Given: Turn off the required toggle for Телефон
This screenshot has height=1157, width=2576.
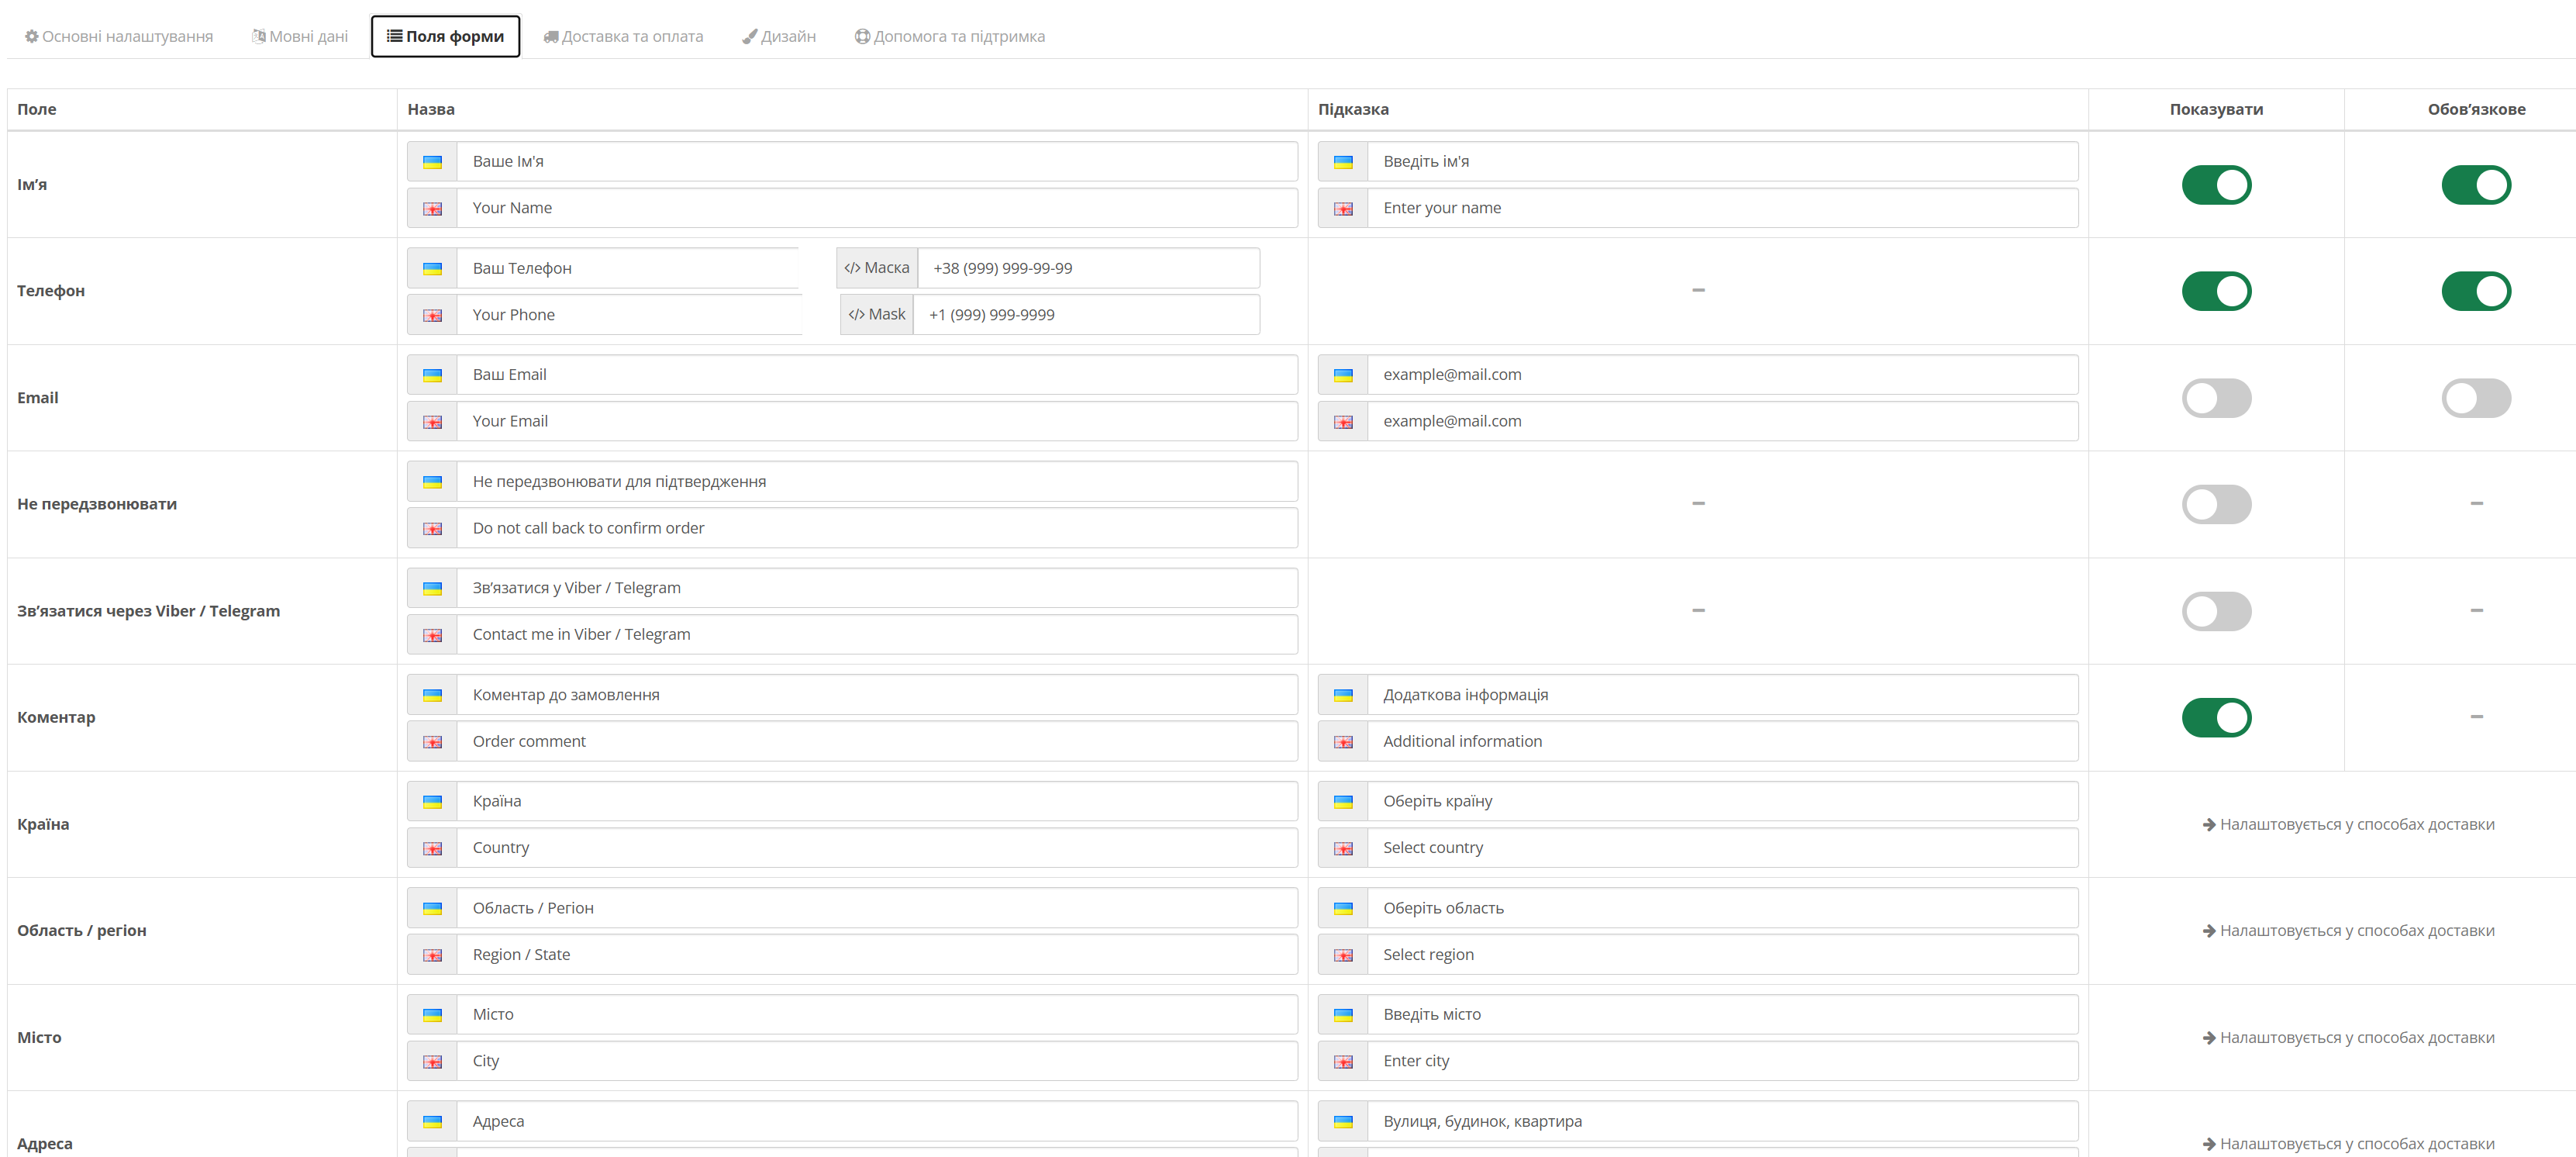Looking at the screenshot, I should click(x=2476, y=291).
